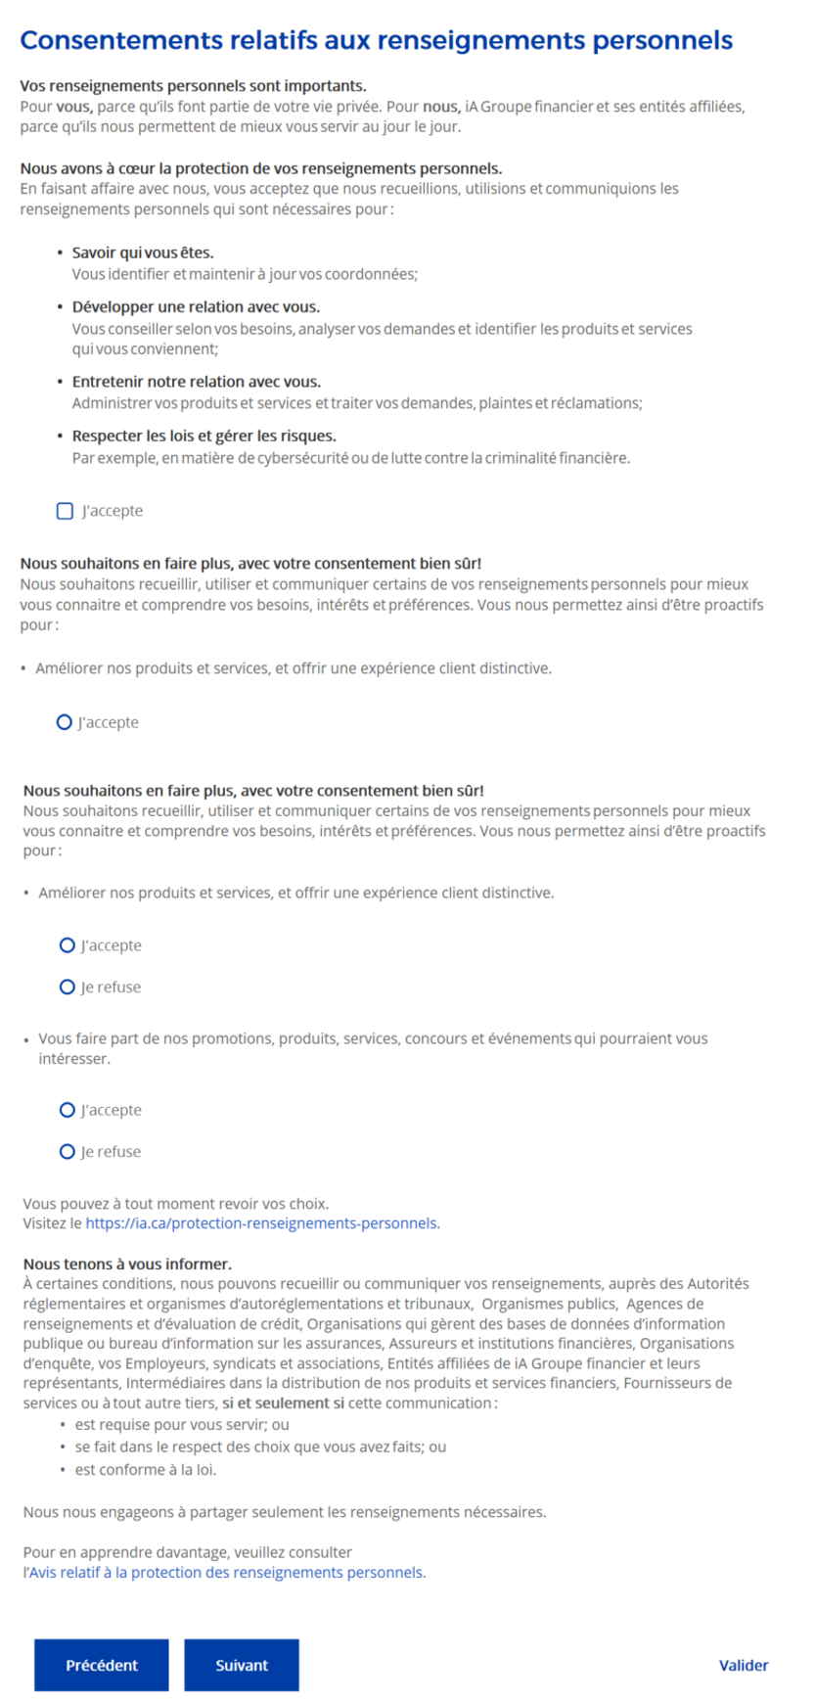
Task: Click the est conforme à la loi bullet
Action: pyautogui.click(x=146, y=1469)
